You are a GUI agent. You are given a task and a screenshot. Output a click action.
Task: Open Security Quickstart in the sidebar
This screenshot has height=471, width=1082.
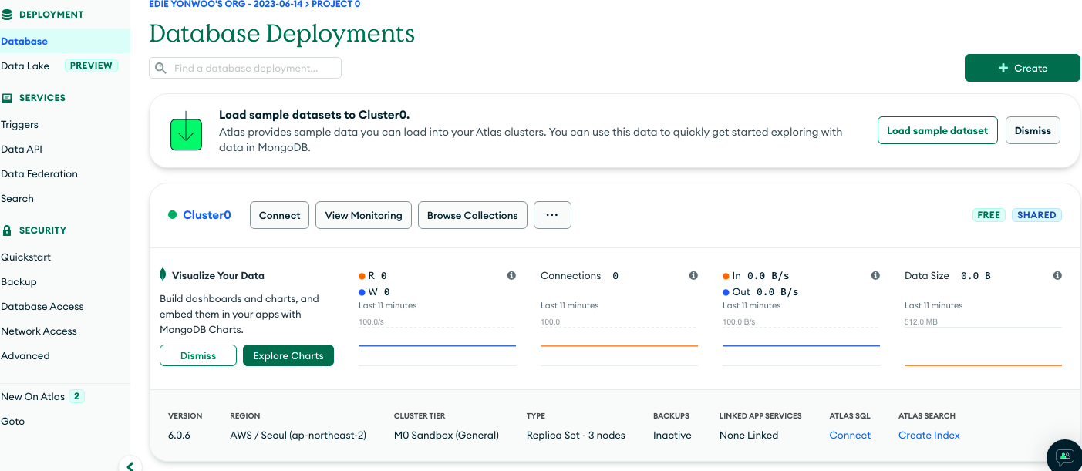(x=26, y=257)
